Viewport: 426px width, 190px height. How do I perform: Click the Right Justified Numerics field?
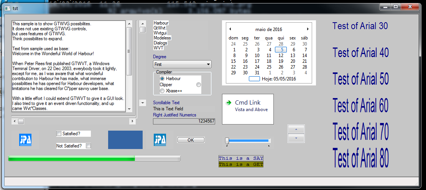[x=184, y=121]
